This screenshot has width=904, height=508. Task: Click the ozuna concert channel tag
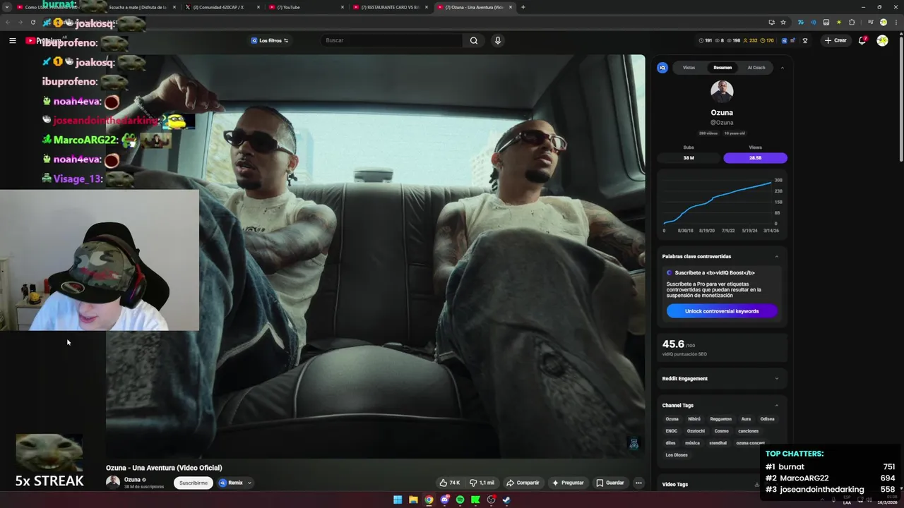point(750,443)
